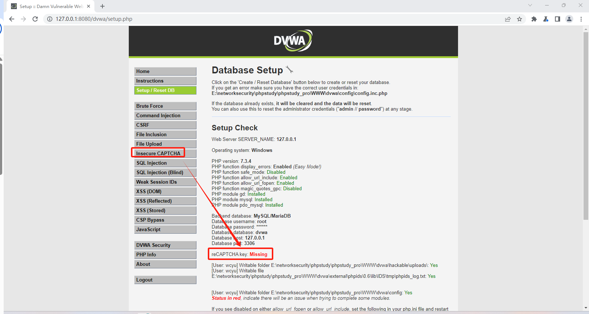Go to the File Inclusion page
This screenshot has width=589, height=314.
point(165,134)
